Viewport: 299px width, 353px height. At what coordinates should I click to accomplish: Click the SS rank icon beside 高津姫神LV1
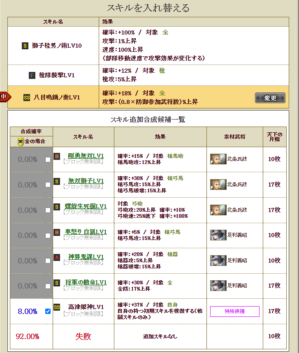pyautogui.click(x=57, y=307)
